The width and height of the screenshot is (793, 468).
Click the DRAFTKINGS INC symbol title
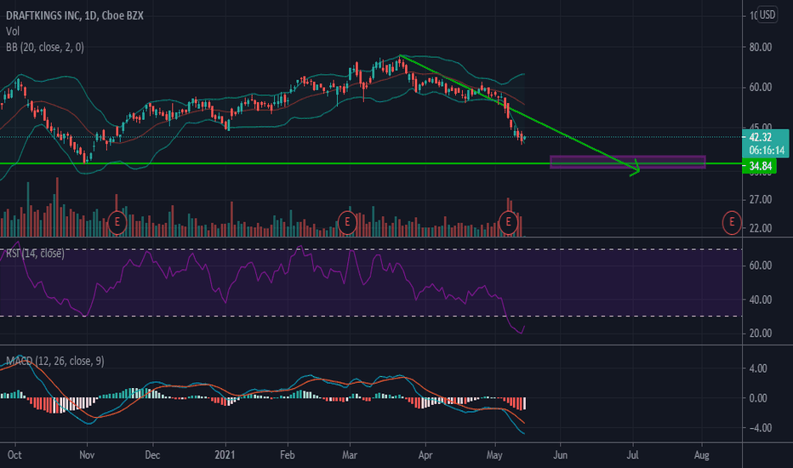tap(74, 15)
